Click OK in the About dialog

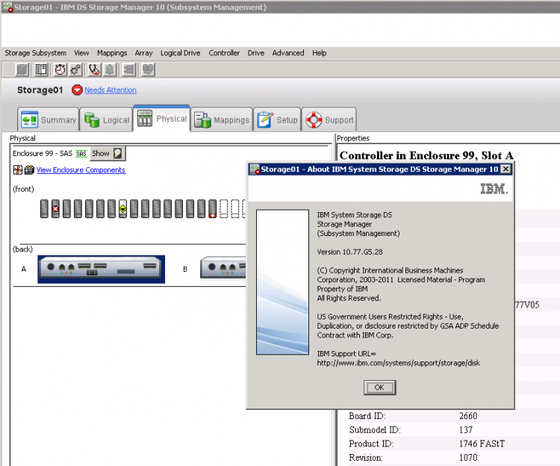click(379, 388)
